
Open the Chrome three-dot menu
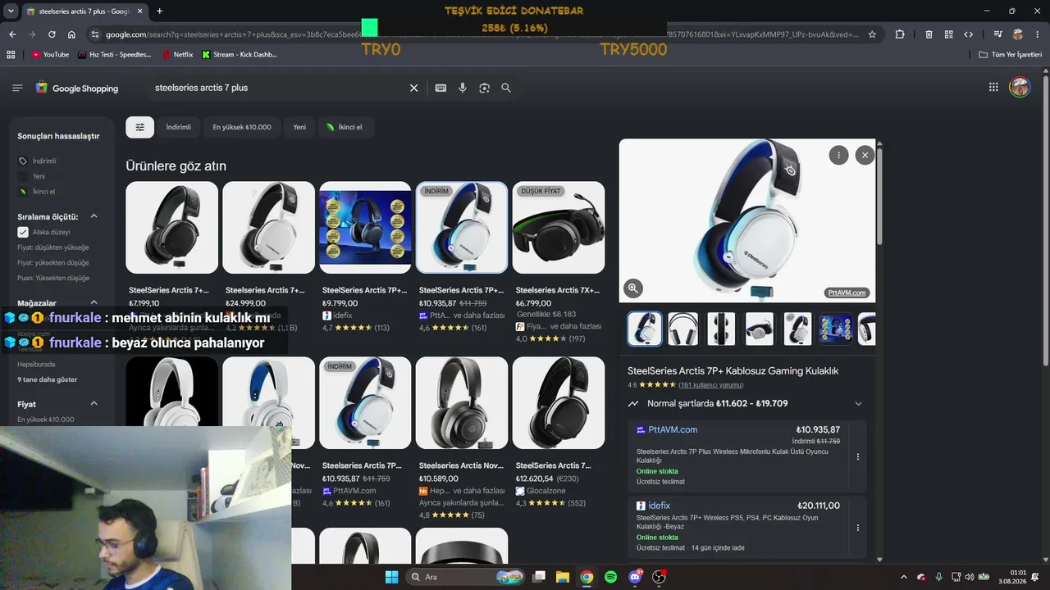(x=1038, y=34)
